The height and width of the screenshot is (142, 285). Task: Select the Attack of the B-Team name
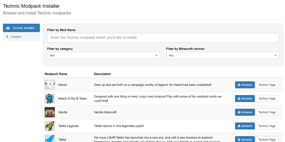73,98
